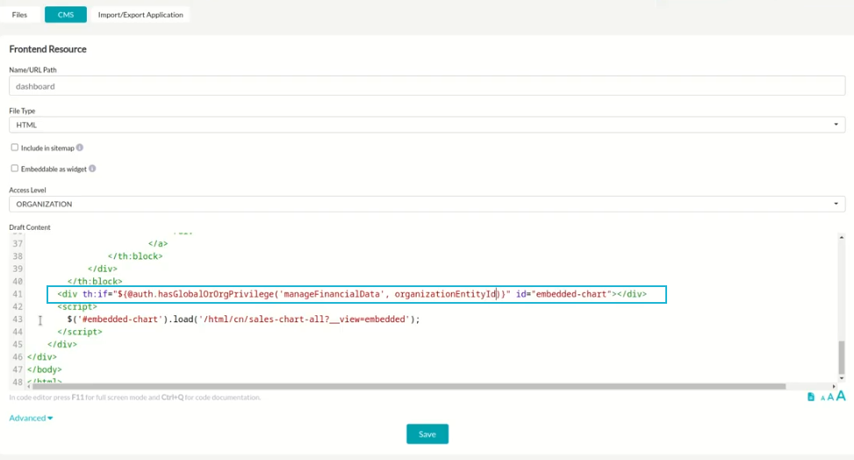The width and height of the screenshot is (854, 460).
Task: Click the opening <script> tag on line 42
Action: [x=77, y=307]
